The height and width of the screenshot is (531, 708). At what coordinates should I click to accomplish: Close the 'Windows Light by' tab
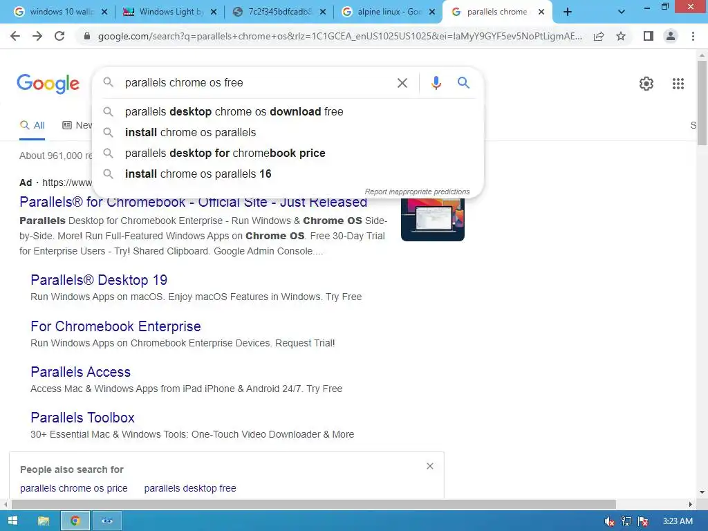(214, 12)
